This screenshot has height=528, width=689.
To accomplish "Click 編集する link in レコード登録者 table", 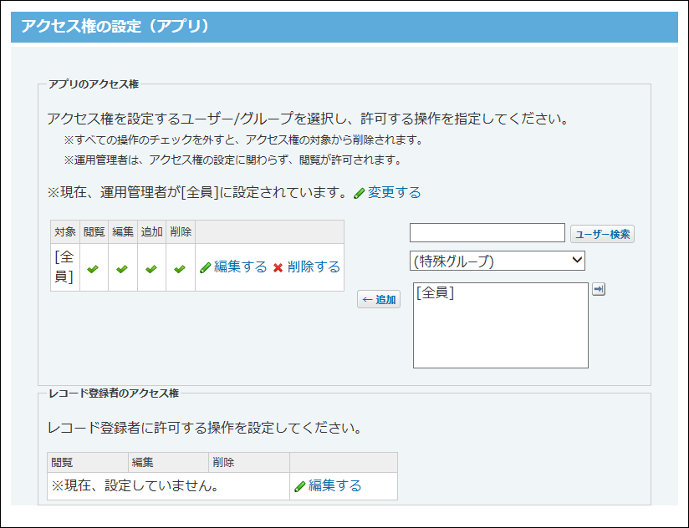I will [334, 485].
